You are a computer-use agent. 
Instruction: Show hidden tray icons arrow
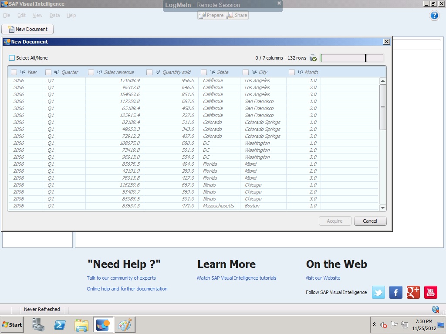pyautogui.click(x=374, y=324)
